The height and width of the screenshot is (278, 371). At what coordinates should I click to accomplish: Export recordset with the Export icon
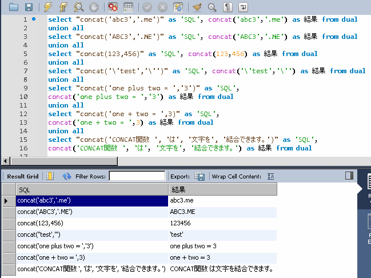coord(200,176)
